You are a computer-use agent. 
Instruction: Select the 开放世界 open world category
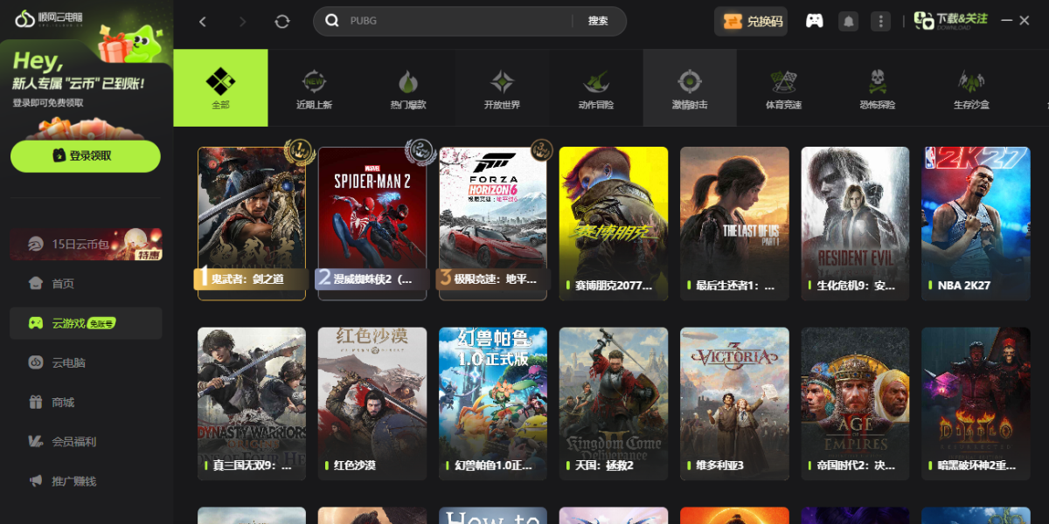pyautogui.click(x=502, y=87)
